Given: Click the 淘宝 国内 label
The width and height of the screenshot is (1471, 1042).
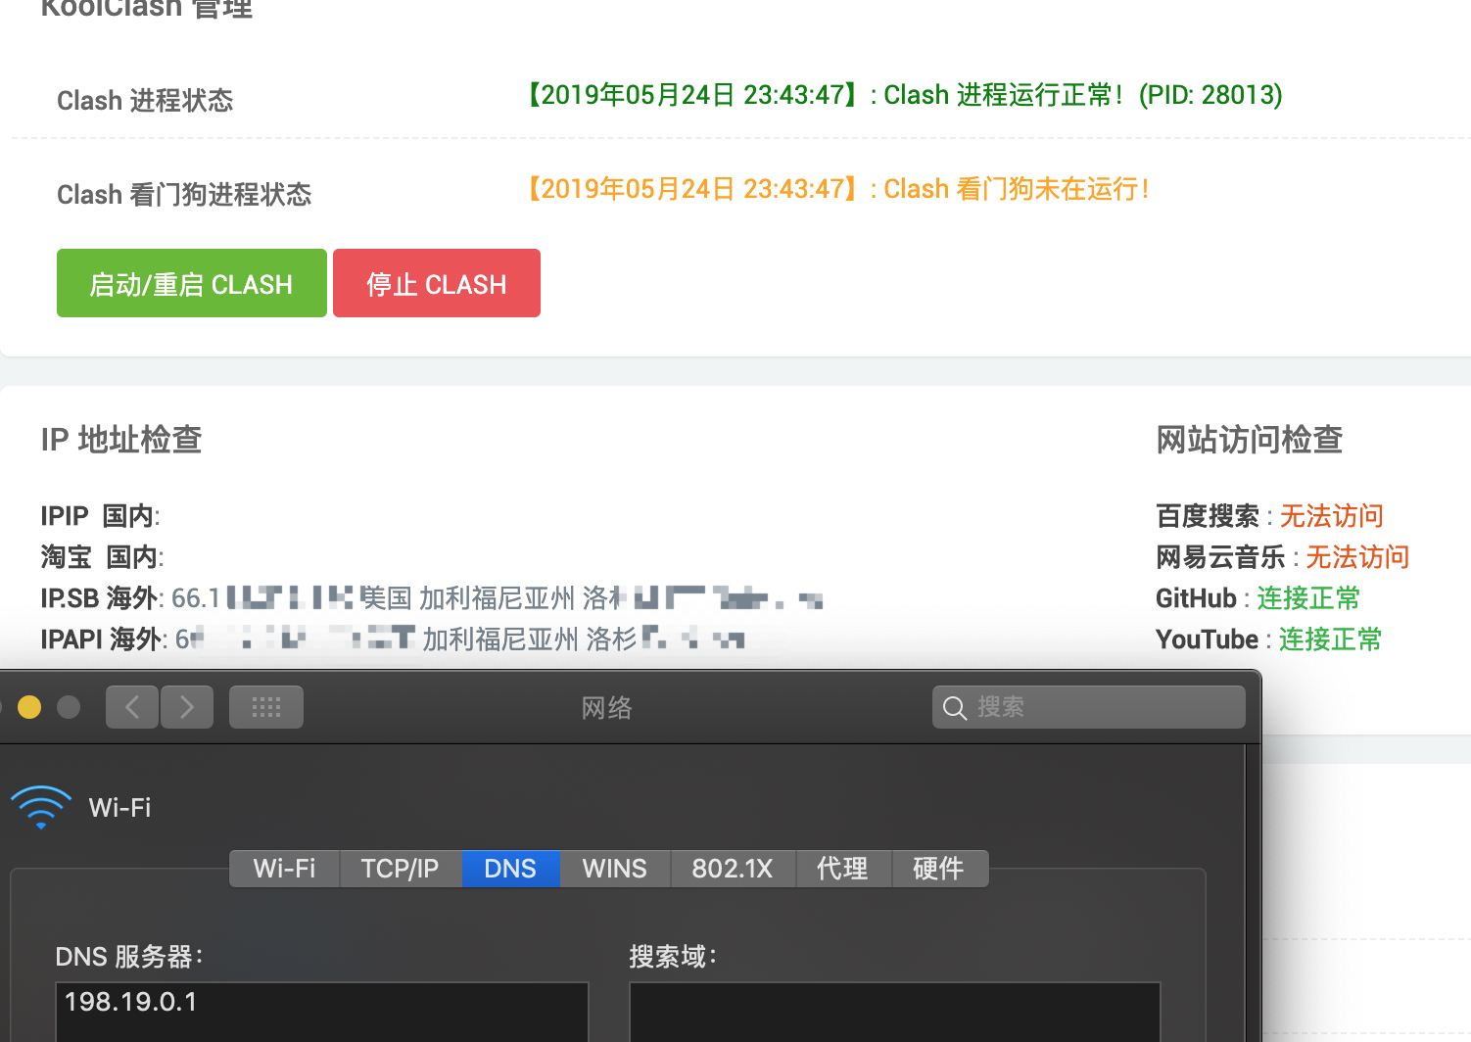Looking at the screenshot, I should 102,557.
